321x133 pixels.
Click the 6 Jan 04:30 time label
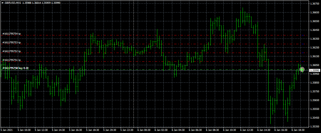click(x=178, y=131)
